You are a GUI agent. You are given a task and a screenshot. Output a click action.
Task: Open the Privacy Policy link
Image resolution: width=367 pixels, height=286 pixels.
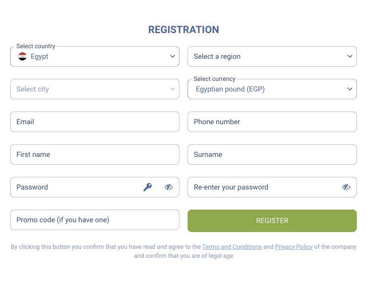(294, 247)
